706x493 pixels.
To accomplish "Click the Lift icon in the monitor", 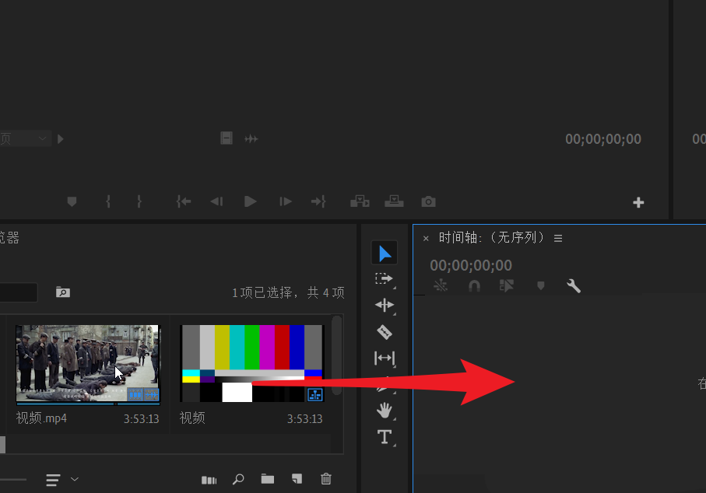I will pos(360,201).
